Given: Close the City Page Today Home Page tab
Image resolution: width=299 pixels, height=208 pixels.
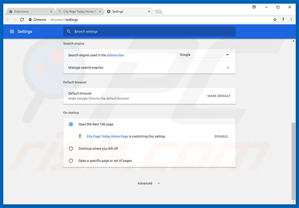Looking at the screenshot, I should tap(100, 12).
